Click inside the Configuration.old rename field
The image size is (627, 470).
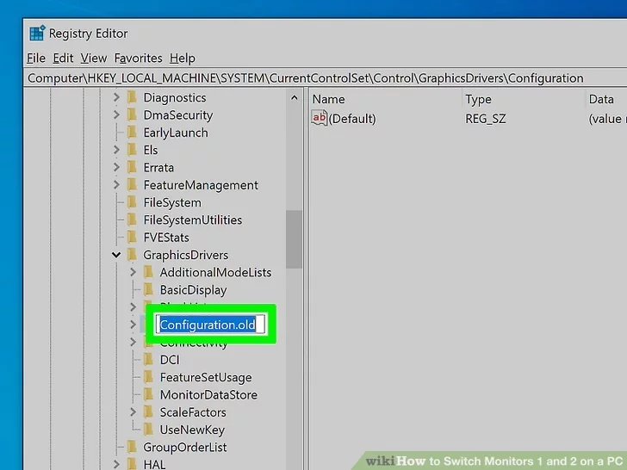pyautogui.click(x=209, y=325)
